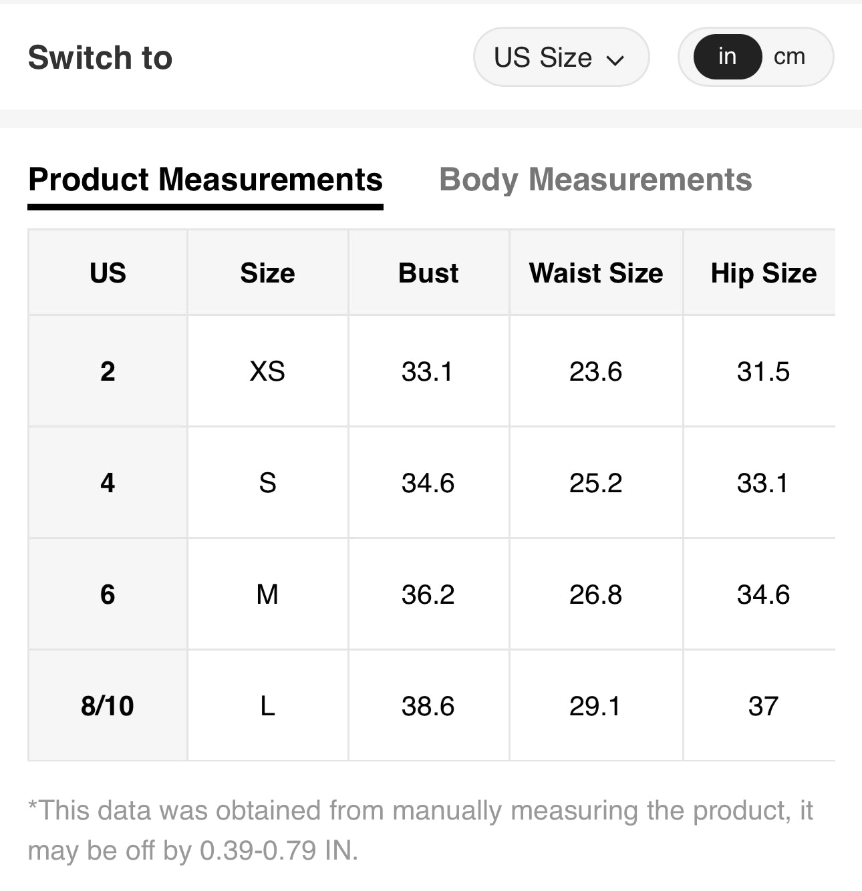
Task: Select the S size cell
Action: (267, 483)
